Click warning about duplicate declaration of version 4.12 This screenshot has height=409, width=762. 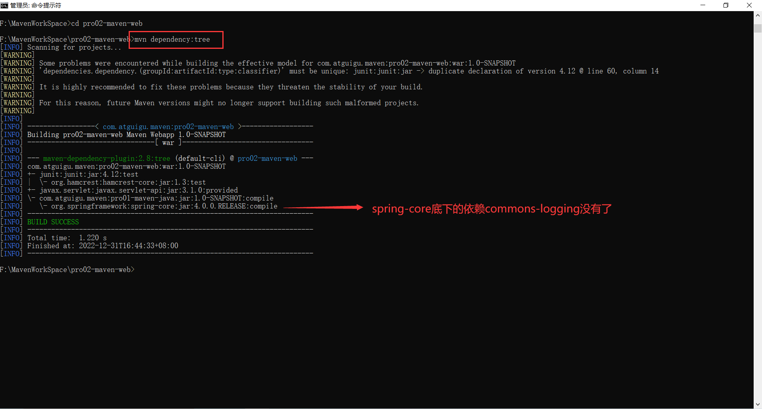coord(349,71)
